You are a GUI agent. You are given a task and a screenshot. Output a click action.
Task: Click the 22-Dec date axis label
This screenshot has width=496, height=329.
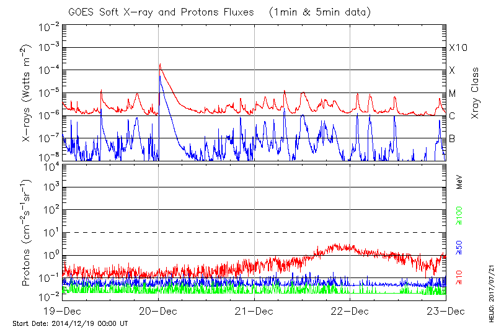(350, 310)
